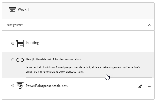Download alternative formats via Ally icon
The image size is (156, 101).
point(140,87)
